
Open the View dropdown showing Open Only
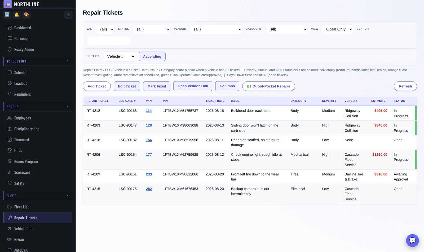[x=338, y=29]
